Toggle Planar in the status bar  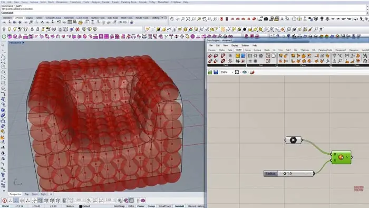[x=141, y=206]
